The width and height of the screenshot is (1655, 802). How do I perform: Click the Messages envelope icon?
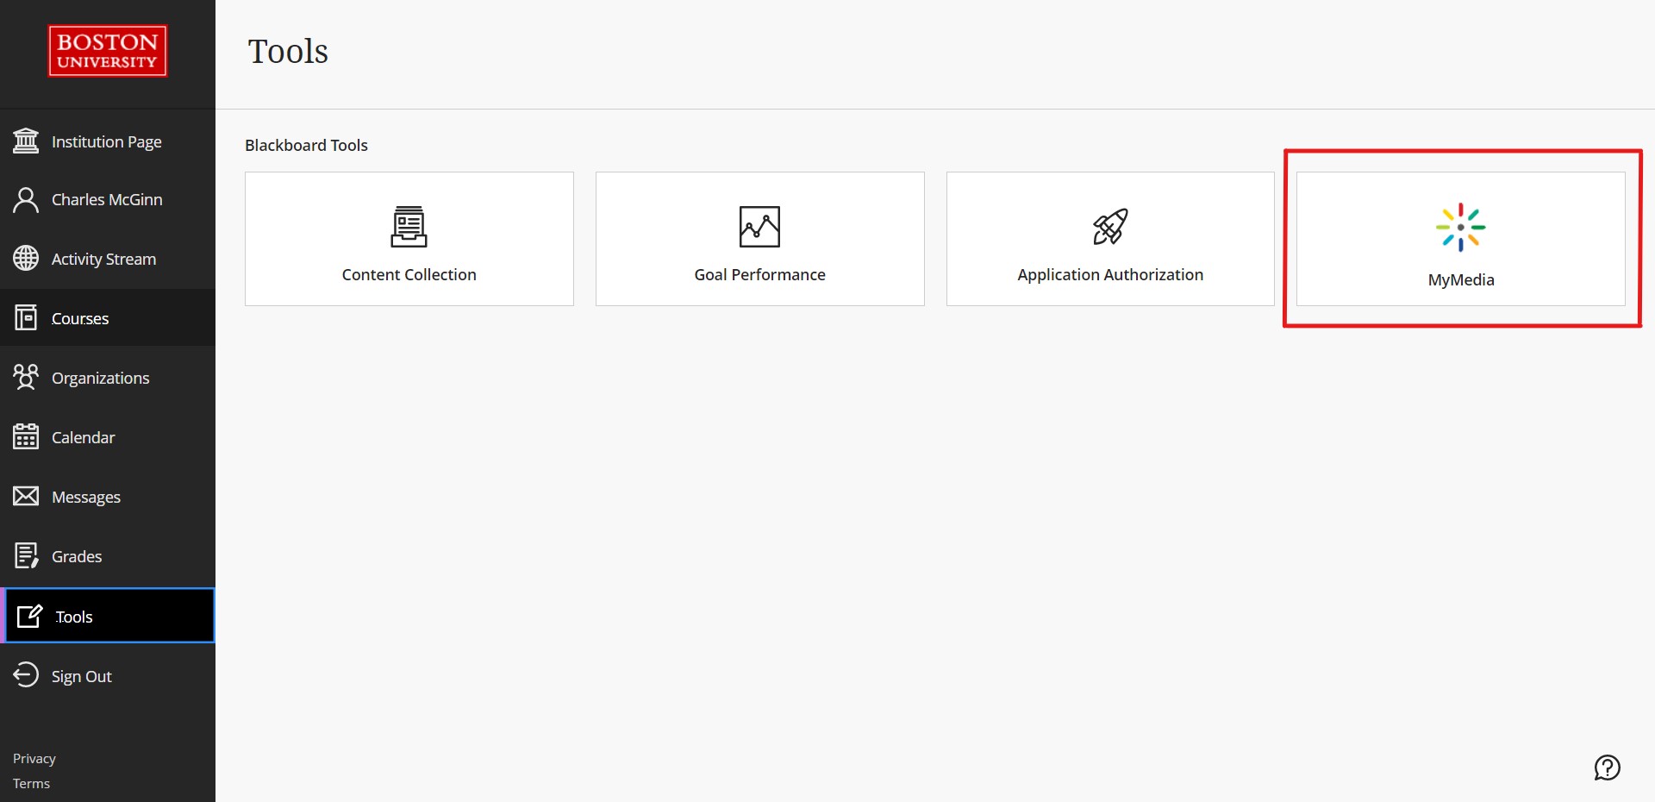[x=26, y=496]
